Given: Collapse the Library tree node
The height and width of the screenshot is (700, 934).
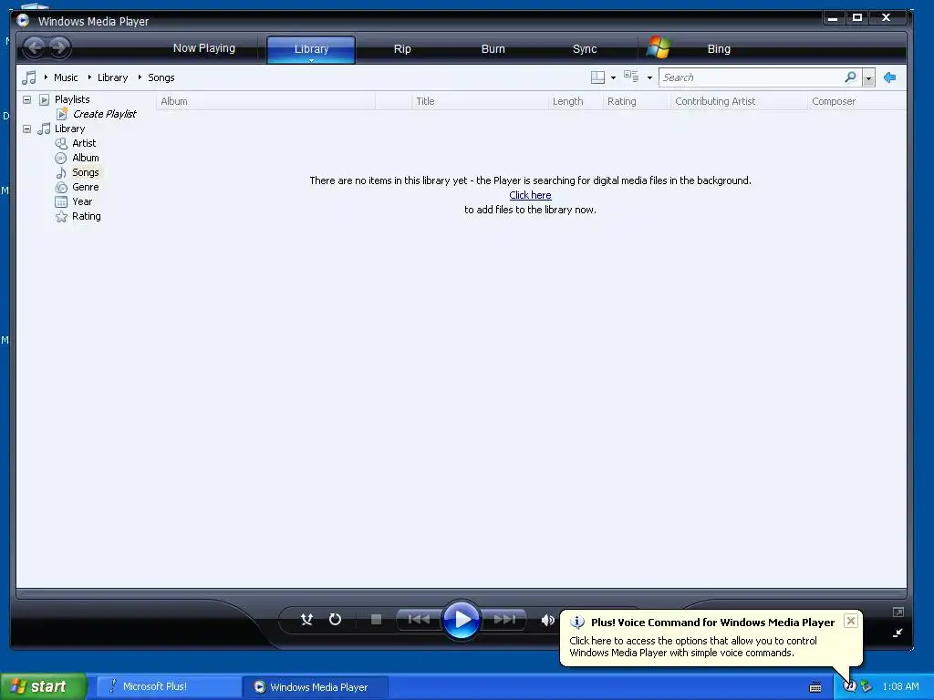Looking at the screenshot, I should (26, 129).
